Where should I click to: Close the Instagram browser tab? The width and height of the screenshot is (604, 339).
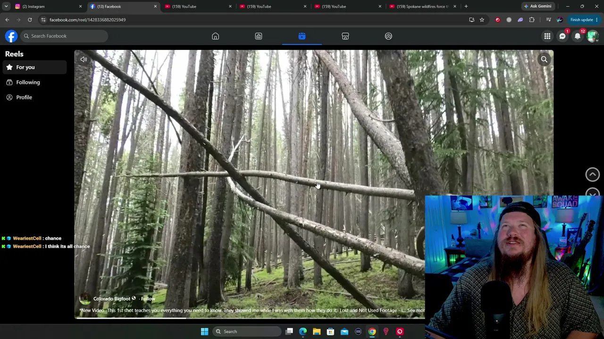[80, 7]
